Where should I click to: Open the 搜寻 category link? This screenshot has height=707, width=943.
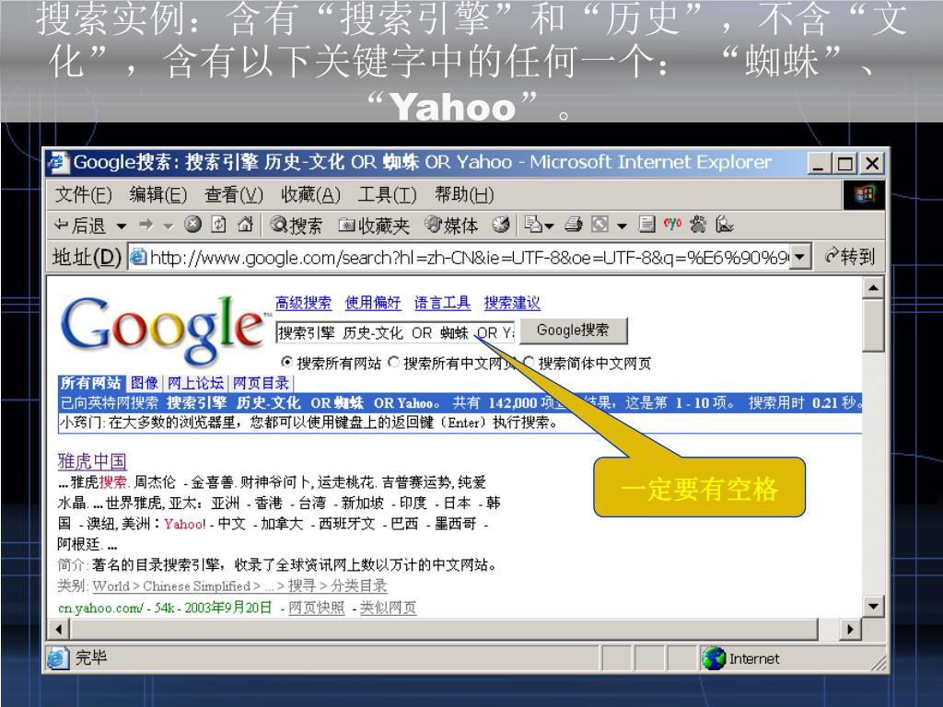301,585
